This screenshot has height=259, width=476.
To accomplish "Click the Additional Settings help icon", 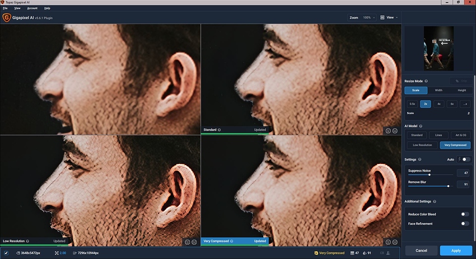I will tap(435, 201).
